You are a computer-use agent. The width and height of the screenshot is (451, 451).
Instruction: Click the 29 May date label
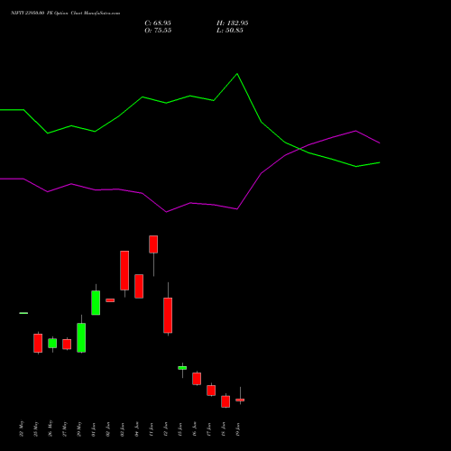[x=79, y=428]
